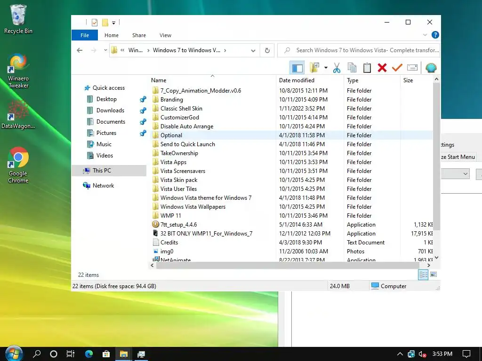Open the File ribbon tab
The image size is (482, 361).
pos(85,35)
